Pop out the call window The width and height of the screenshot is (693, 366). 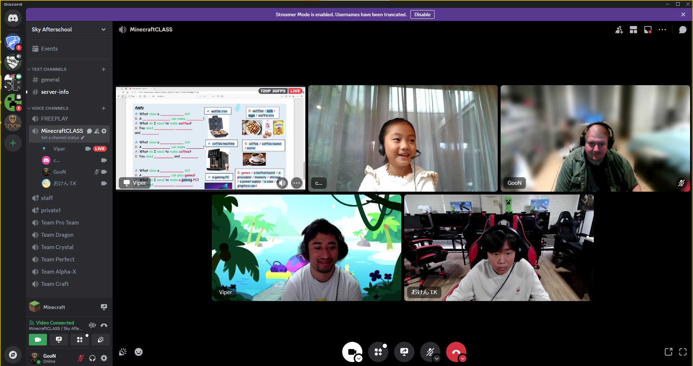pyautogui.click(x=668, y=352)
